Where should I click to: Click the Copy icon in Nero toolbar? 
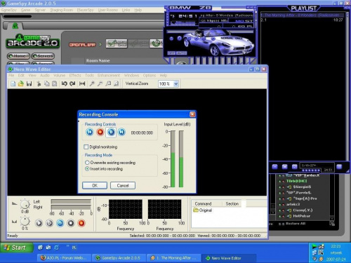click(x=47, y=83)
